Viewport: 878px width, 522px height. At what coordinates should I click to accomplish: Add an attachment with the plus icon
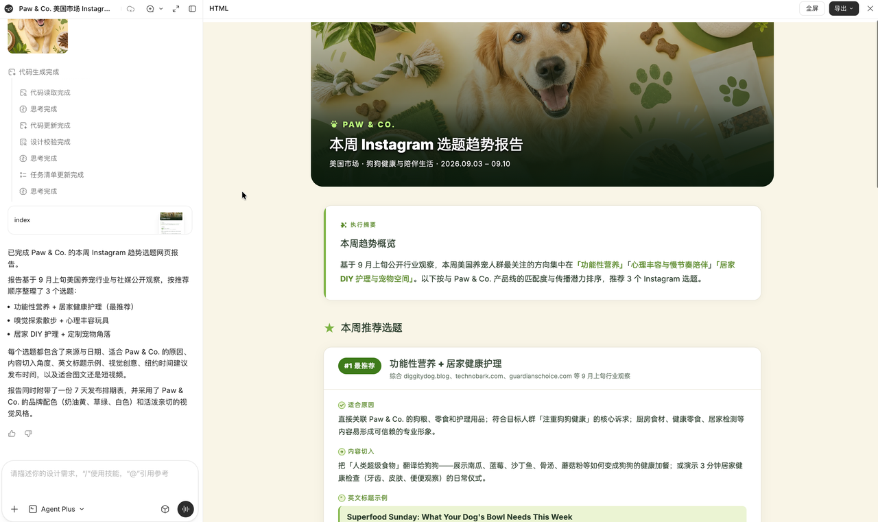(x=14, y=509)
